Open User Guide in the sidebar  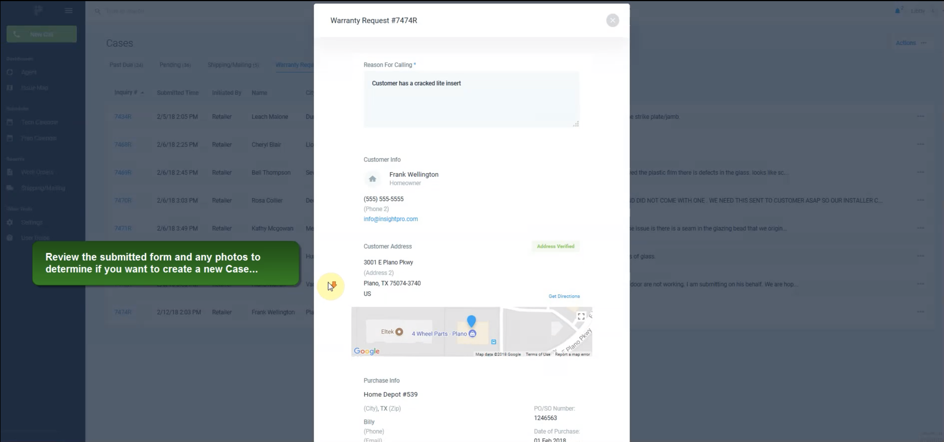(35, 238)
